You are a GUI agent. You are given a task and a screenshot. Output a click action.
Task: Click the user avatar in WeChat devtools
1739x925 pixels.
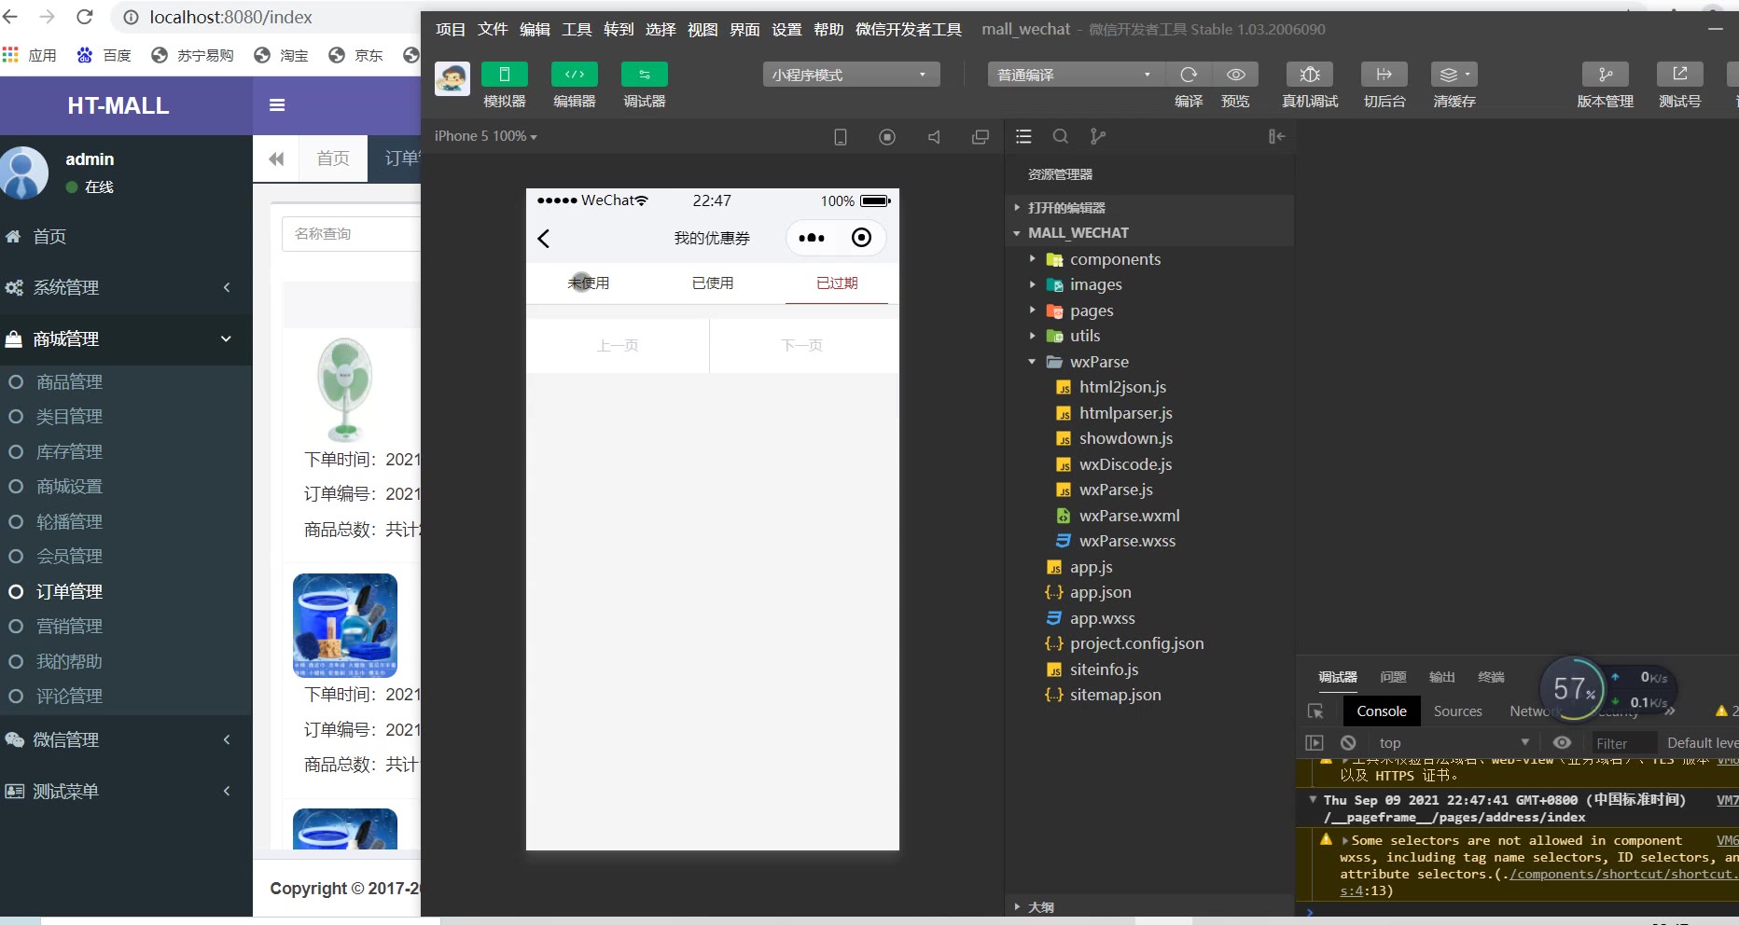pos(452,79)
